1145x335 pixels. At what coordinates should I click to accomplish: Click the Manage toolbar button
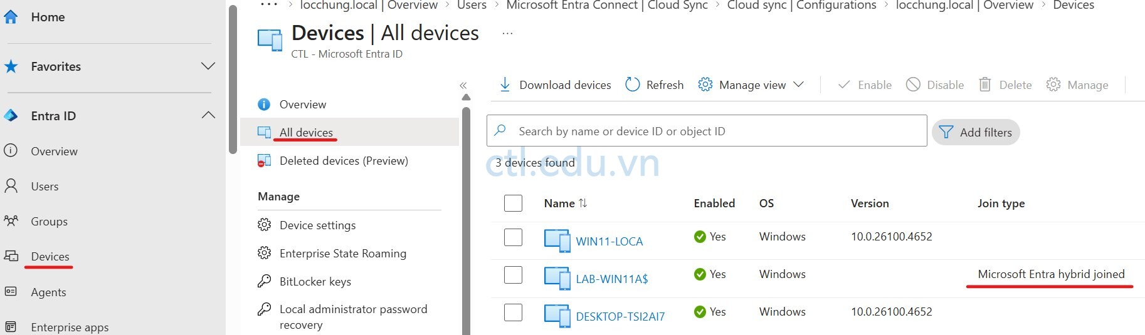click(x=1077, y=85)
